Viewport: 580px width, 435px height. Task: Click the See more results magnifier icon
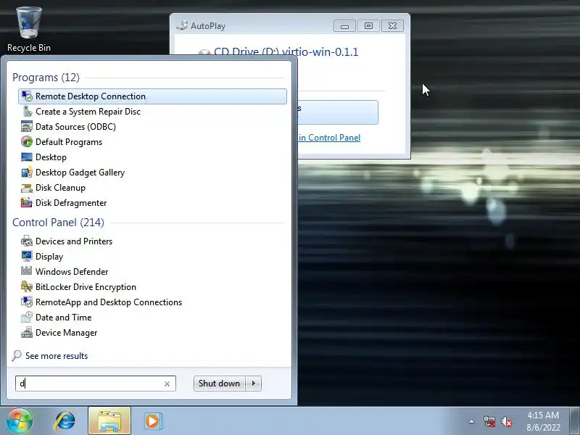coord(17,355)
